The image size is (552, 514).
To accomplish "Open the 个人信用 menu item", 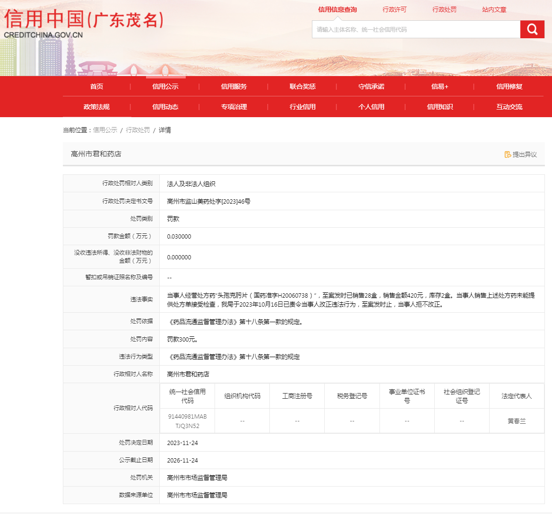I will pos(371,107).
